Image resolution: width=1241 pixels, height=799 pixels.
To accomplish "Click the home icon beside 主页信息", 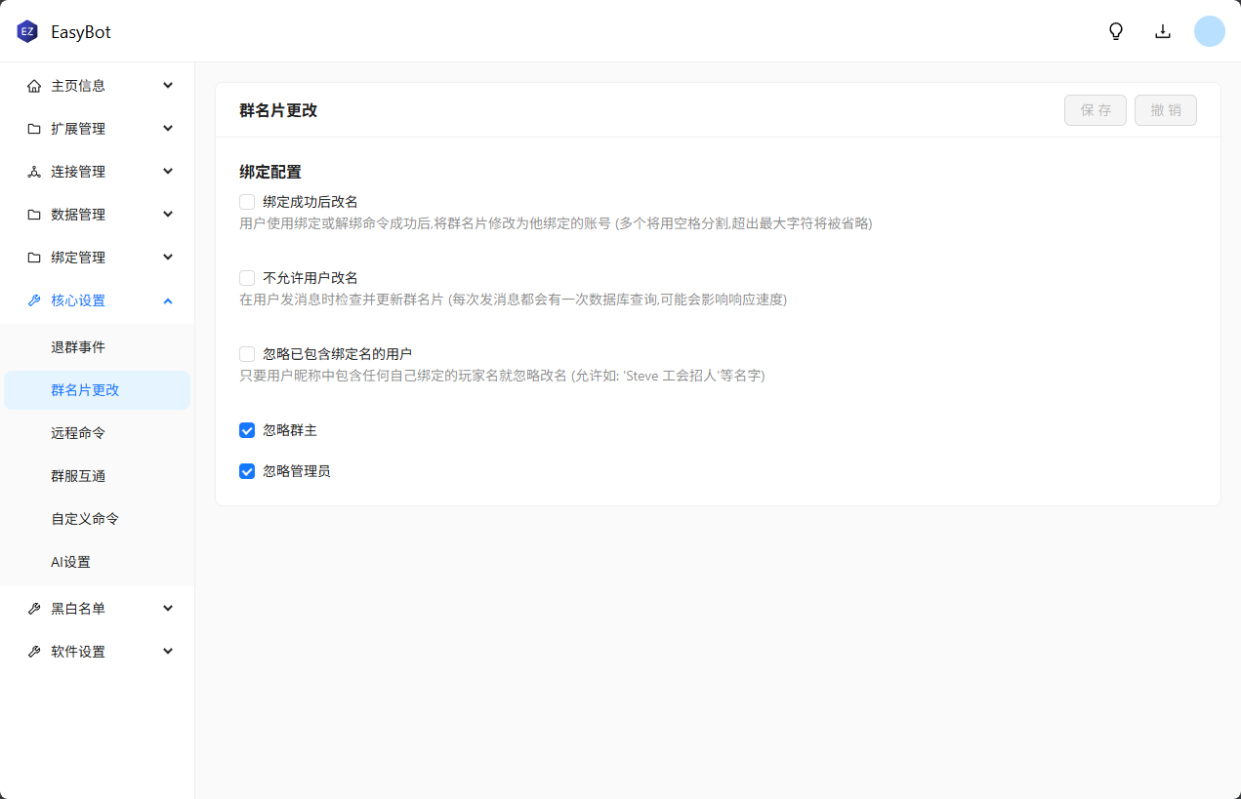I will coord(34,86).
